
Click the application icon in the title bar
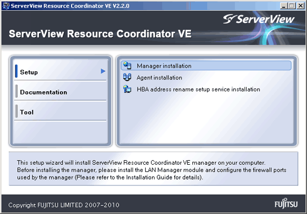[x=6, y=6]
